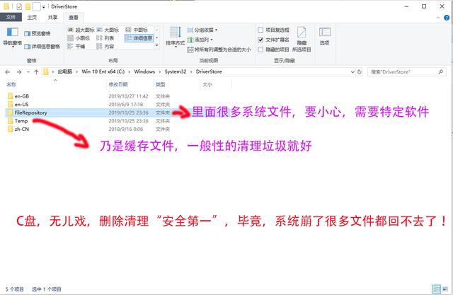Collapse the ribbon with the chevron
Viewport: 453px width, 295px height.
point(438,18)
